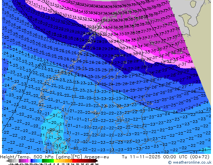Click the '-54' value on the legend scale
Image resolution: width=213 pixels, height=165 pixels.
point(10,164)
